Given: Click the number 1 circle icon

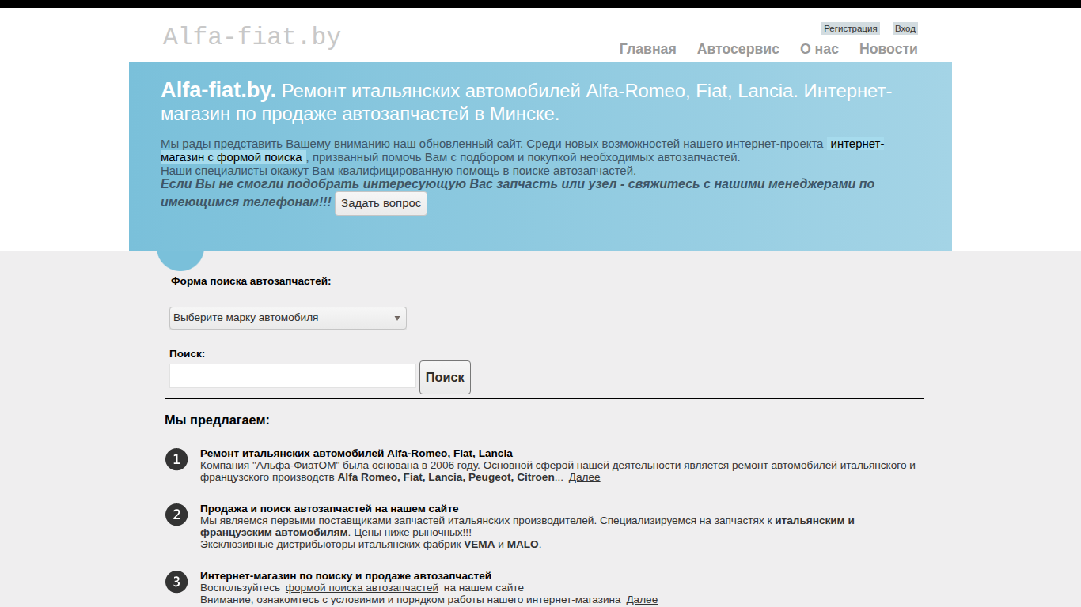Looking at the screenshot, I should pos(176,459).
